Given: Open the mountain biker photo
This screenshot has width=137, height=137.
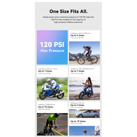Looking at the screenshot, I should coord(85,53).
